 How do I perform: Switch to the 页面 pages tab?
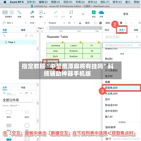(x=5, y=30)
